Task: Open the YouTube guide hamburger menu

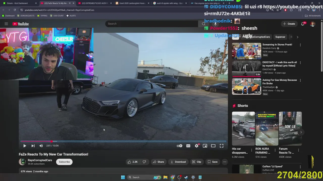Action: pos(6,24)
